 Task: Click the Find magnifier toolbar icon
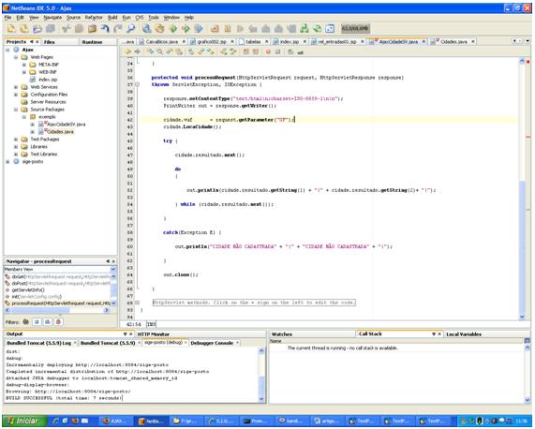pos(131,29)
